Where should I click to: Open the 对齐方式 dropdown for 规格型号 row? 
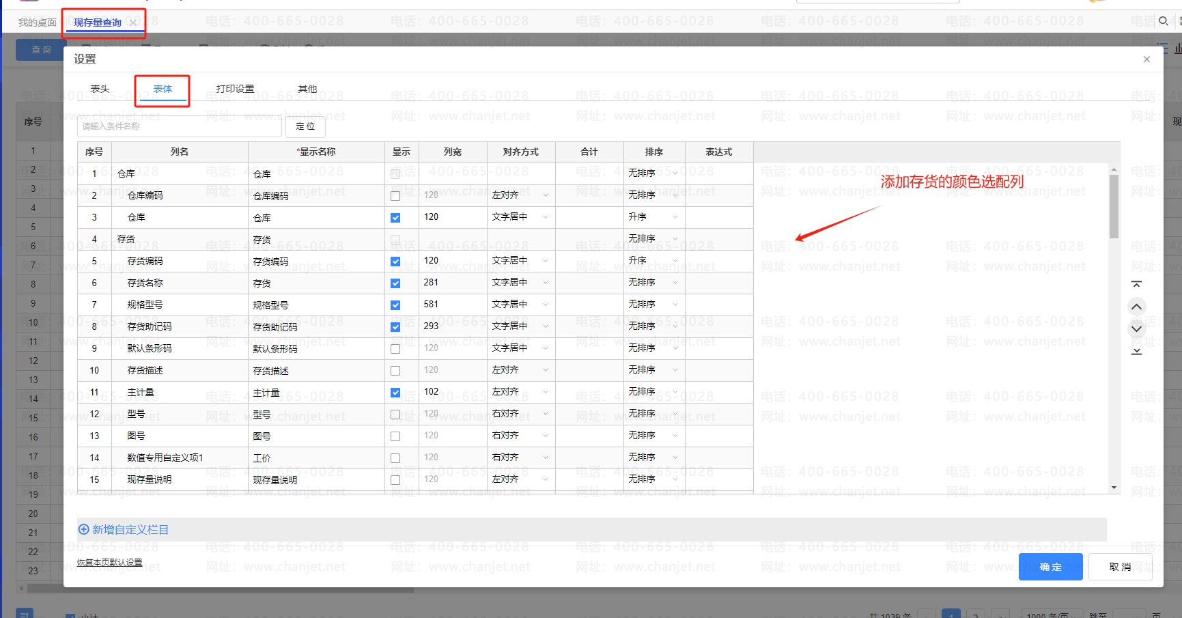click(x=520, y=305)
